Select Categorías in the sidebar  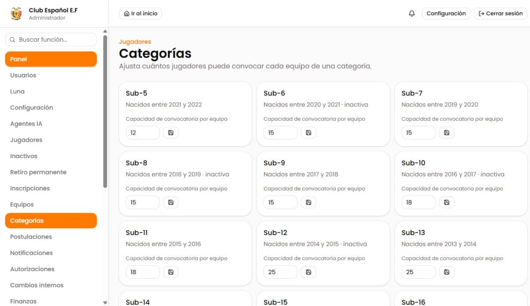51,220
